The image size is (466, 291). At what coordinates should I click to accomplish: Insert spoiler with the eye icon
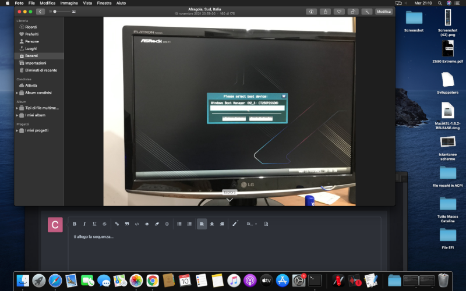[x=147, y=224]
